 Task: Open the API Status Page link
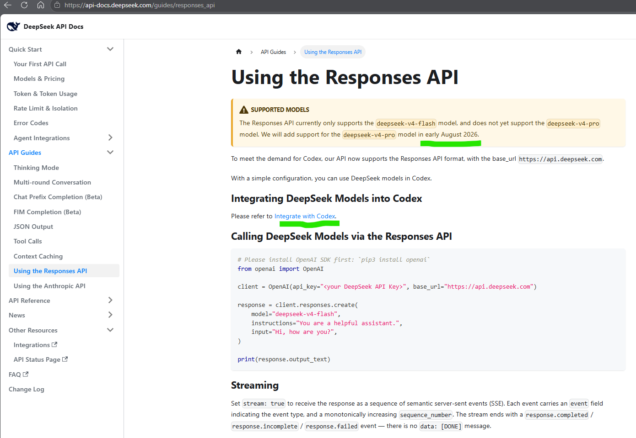(x=41, y=359)
